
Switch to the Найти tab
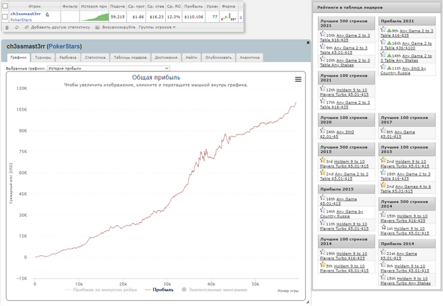(191, 58)
